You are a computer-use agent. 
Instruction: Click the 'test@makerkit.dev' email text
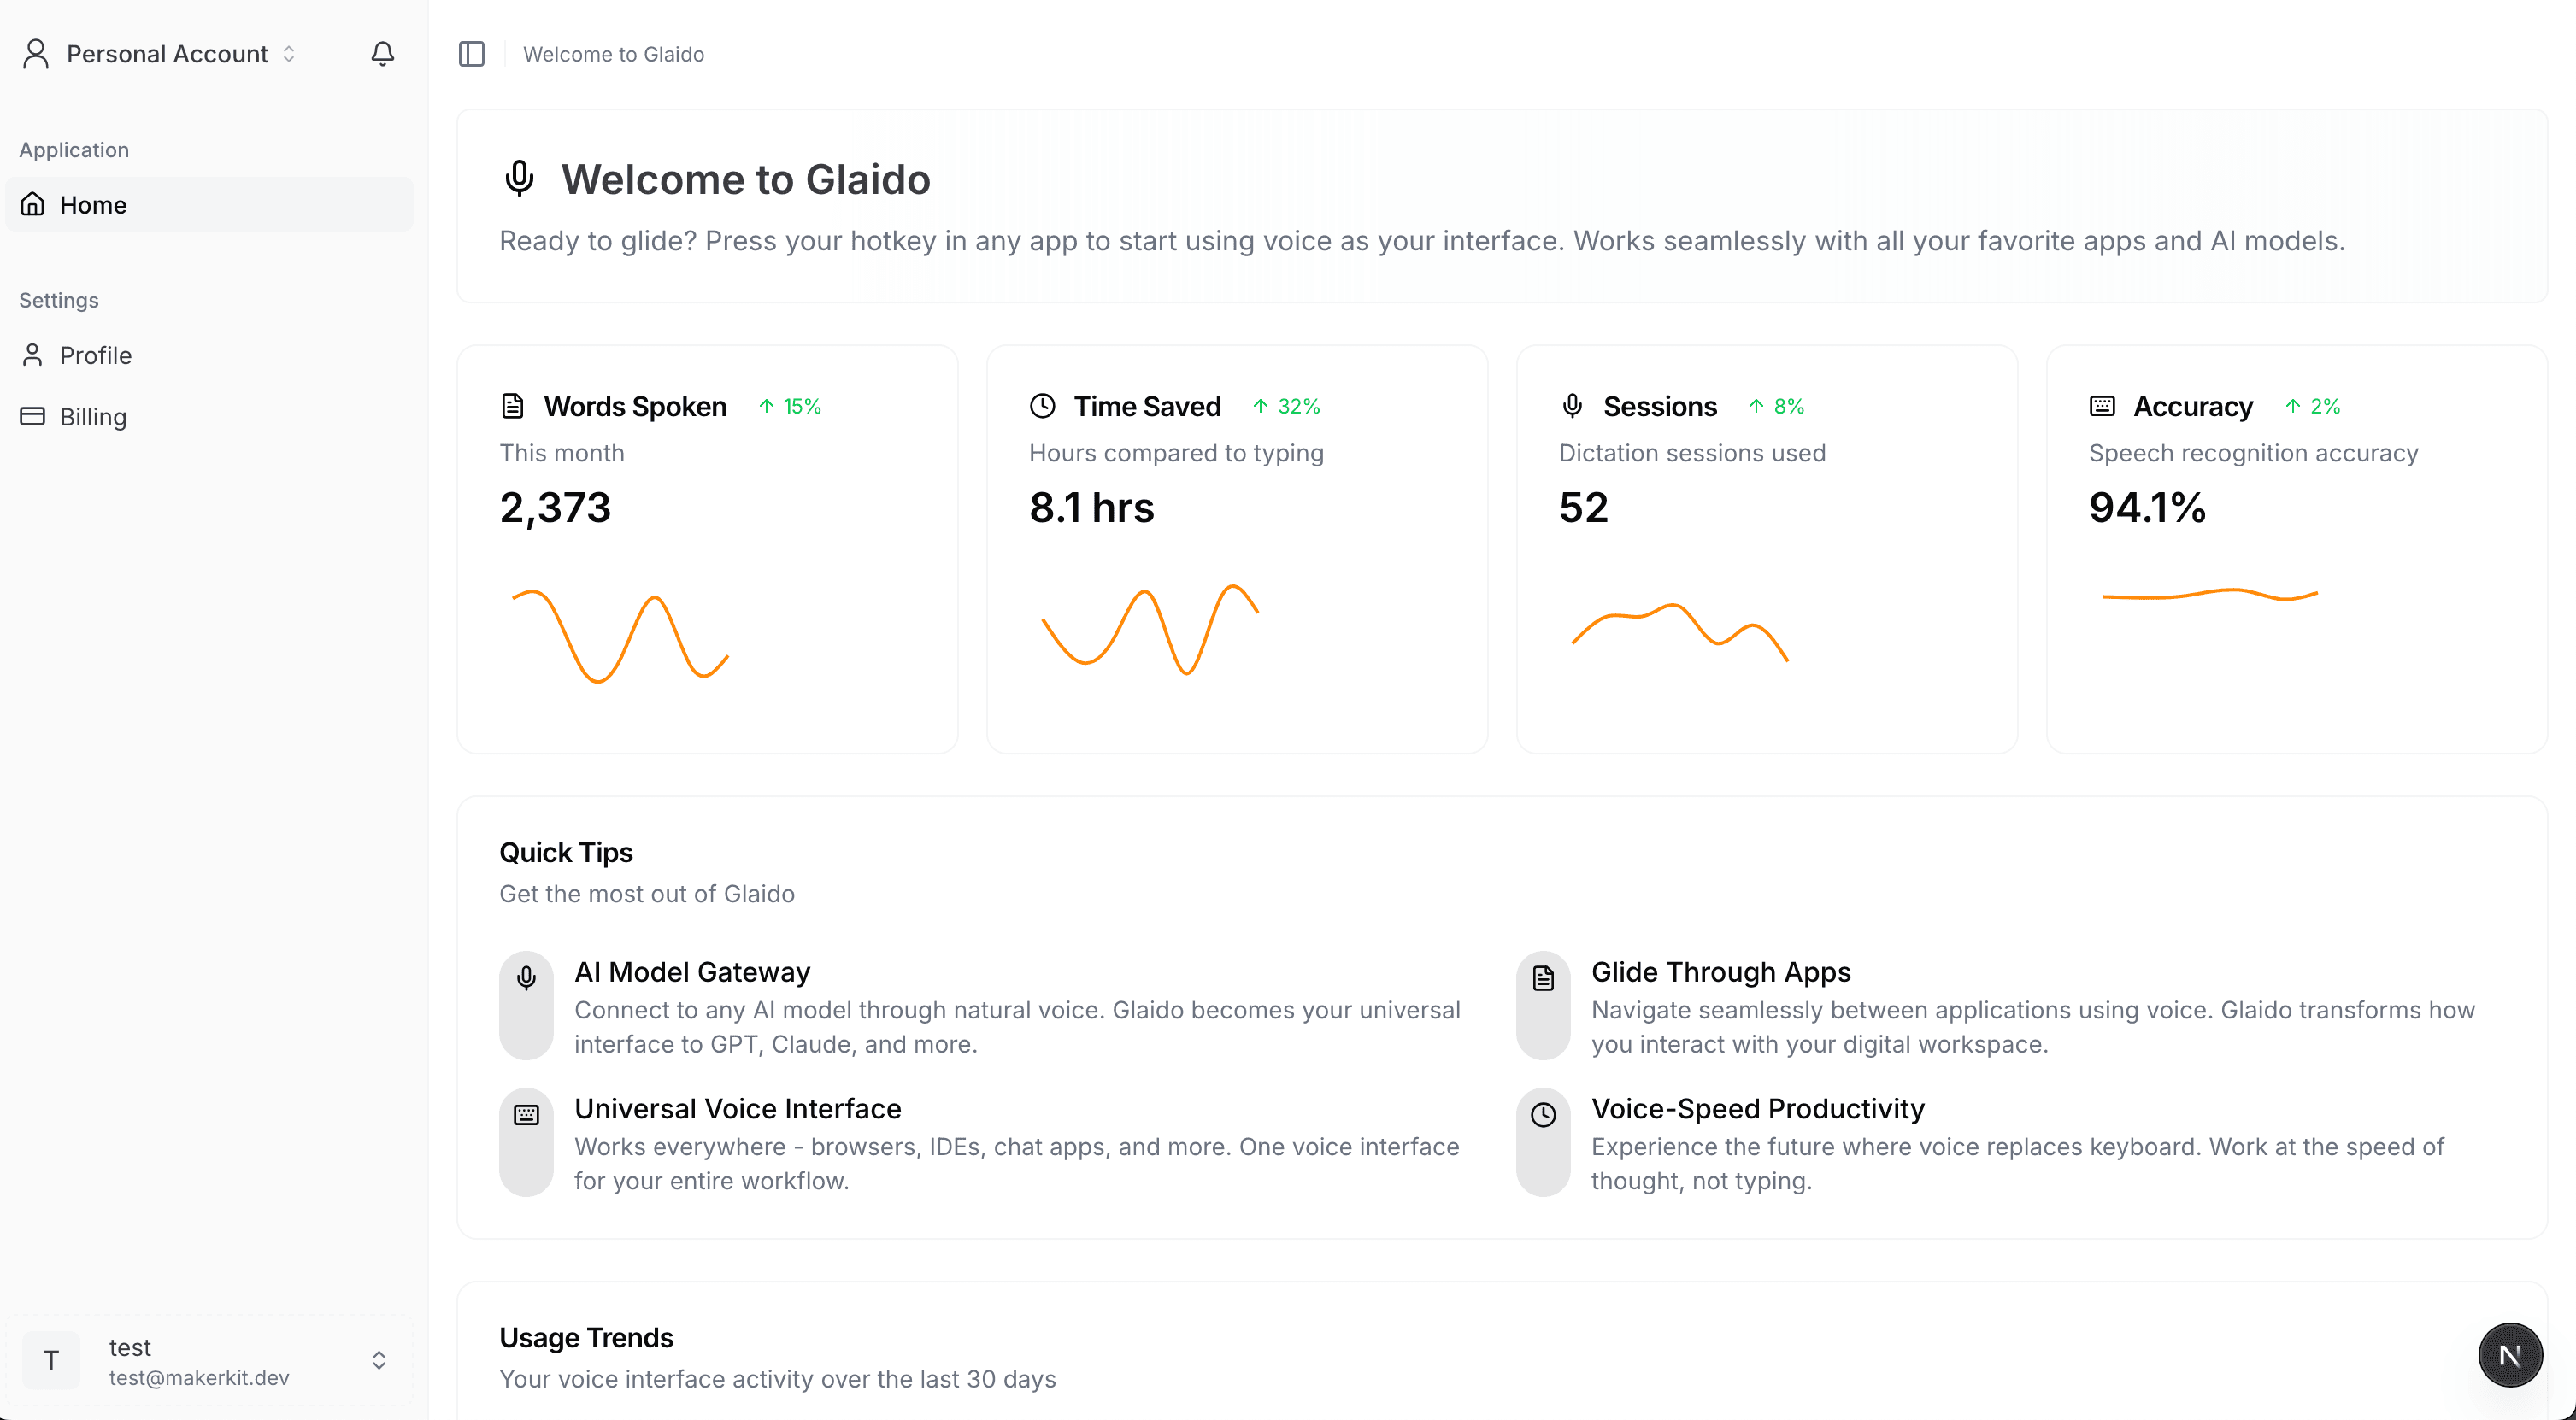[x=199, y=1378]
